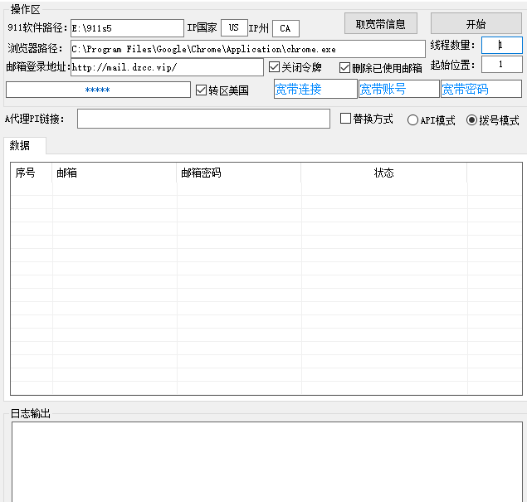Screen dimensions: 527x502
Task: Click the 宽带连接 text field
Action: tap(315, 90)
